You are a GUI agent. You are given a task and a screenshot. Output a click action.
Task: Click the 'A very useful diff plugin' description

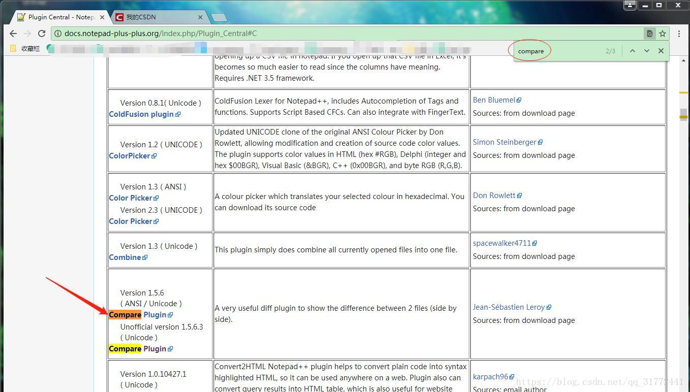pos(336,314)
